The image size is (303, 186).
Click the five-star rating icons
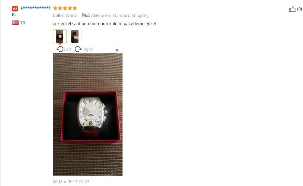pos(65,8)
